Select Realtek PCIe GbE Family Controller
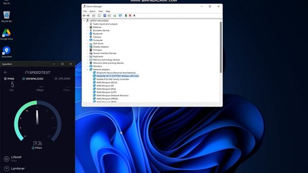The height and width of the screenshot is (173, 308). tap(113, 79)
